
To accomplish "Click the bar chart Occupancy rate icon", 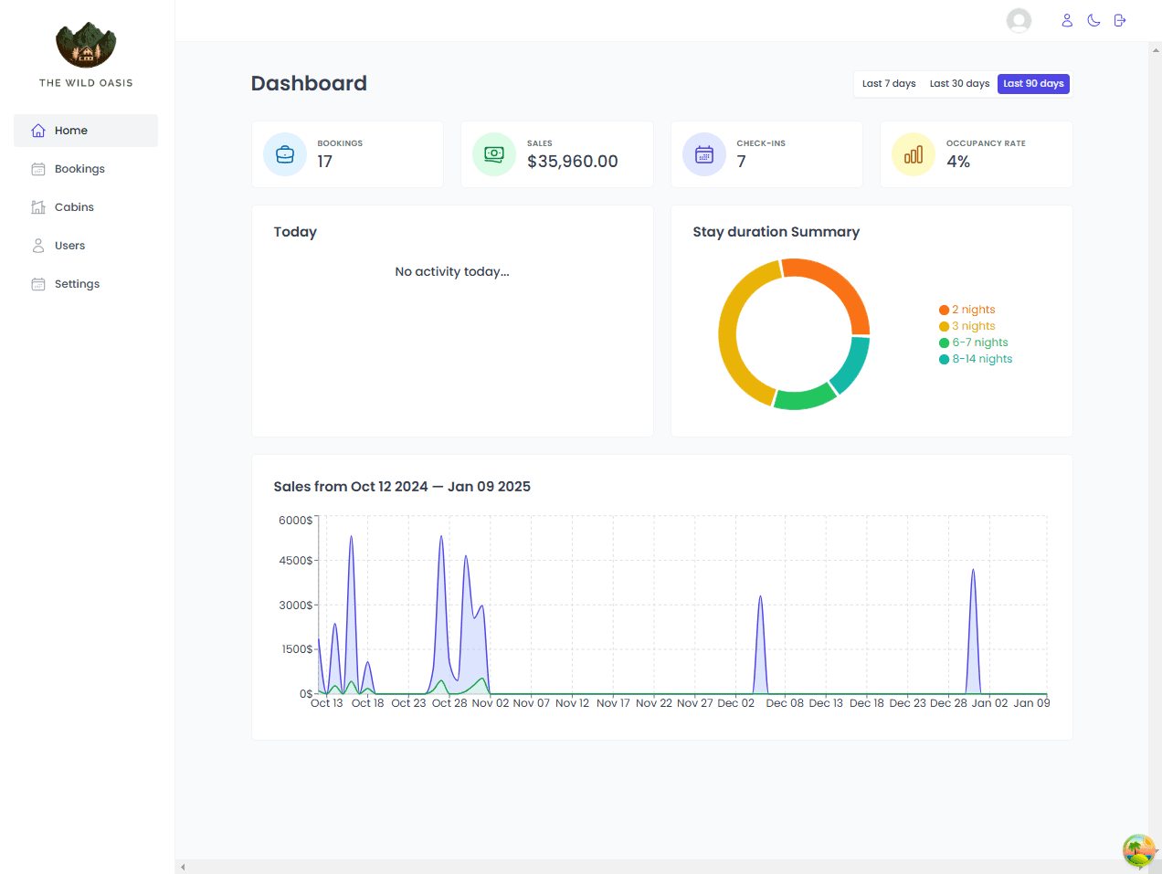I will (914, 154).
